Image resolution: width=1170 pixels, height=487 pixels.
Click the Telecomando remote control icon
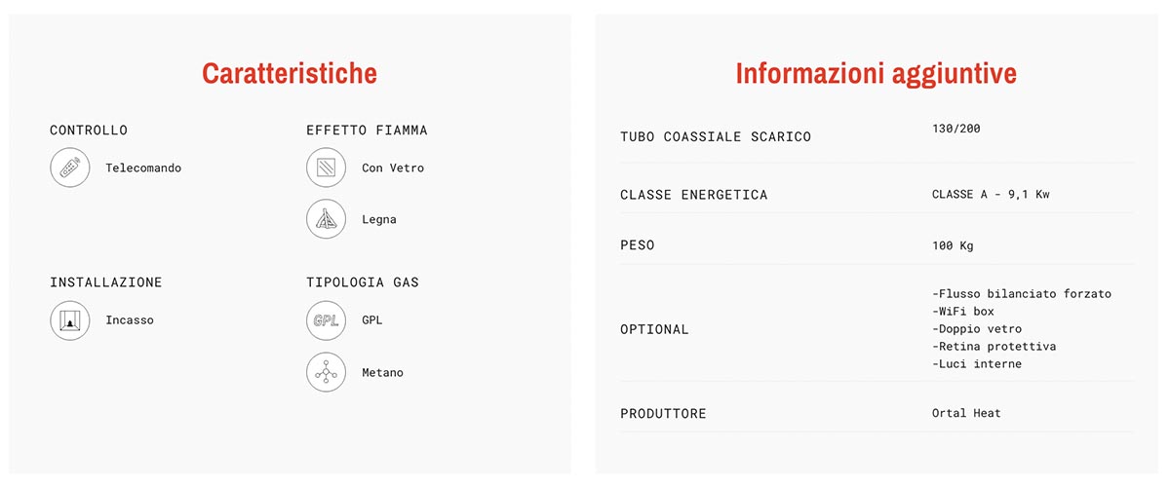click(70, 168)
